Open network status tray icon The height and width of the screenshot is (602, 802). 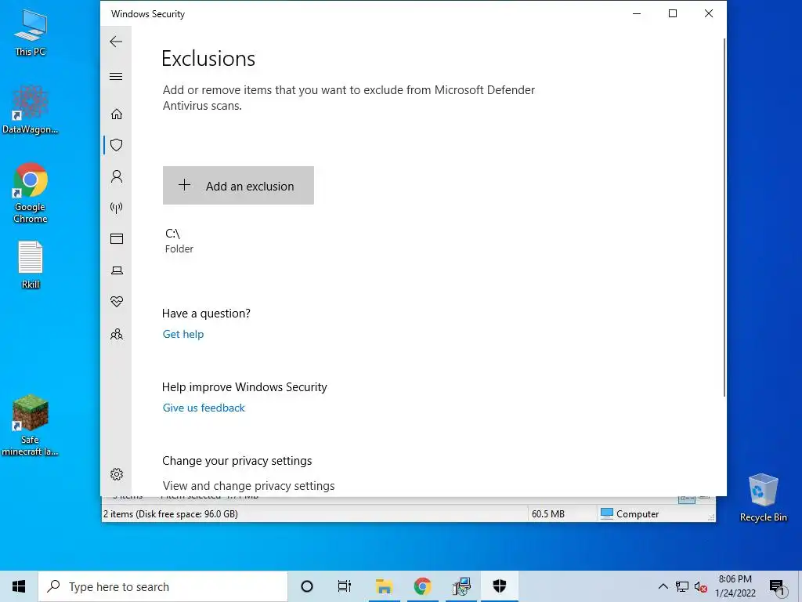682,586
